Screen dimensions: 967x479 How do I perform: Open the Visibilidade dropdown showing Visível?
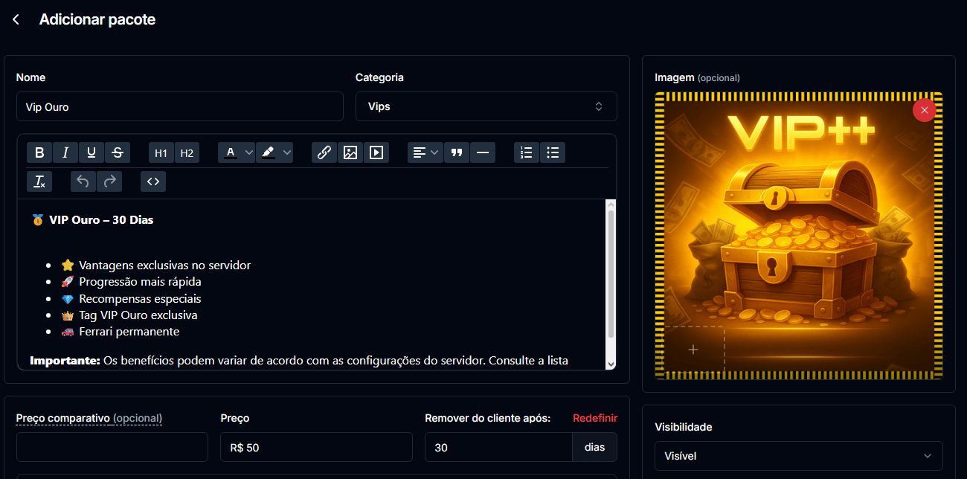pyautogui.click(x=799, y=456)
